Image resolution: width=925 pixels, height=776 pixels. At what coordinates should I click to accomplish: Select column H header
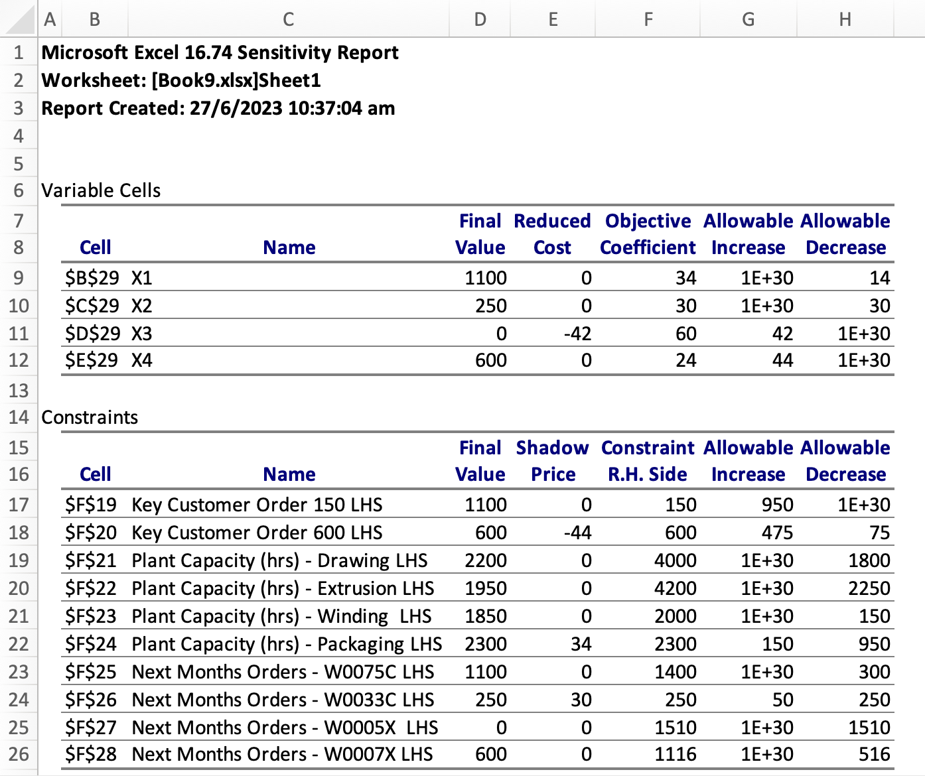pos(845,19)
